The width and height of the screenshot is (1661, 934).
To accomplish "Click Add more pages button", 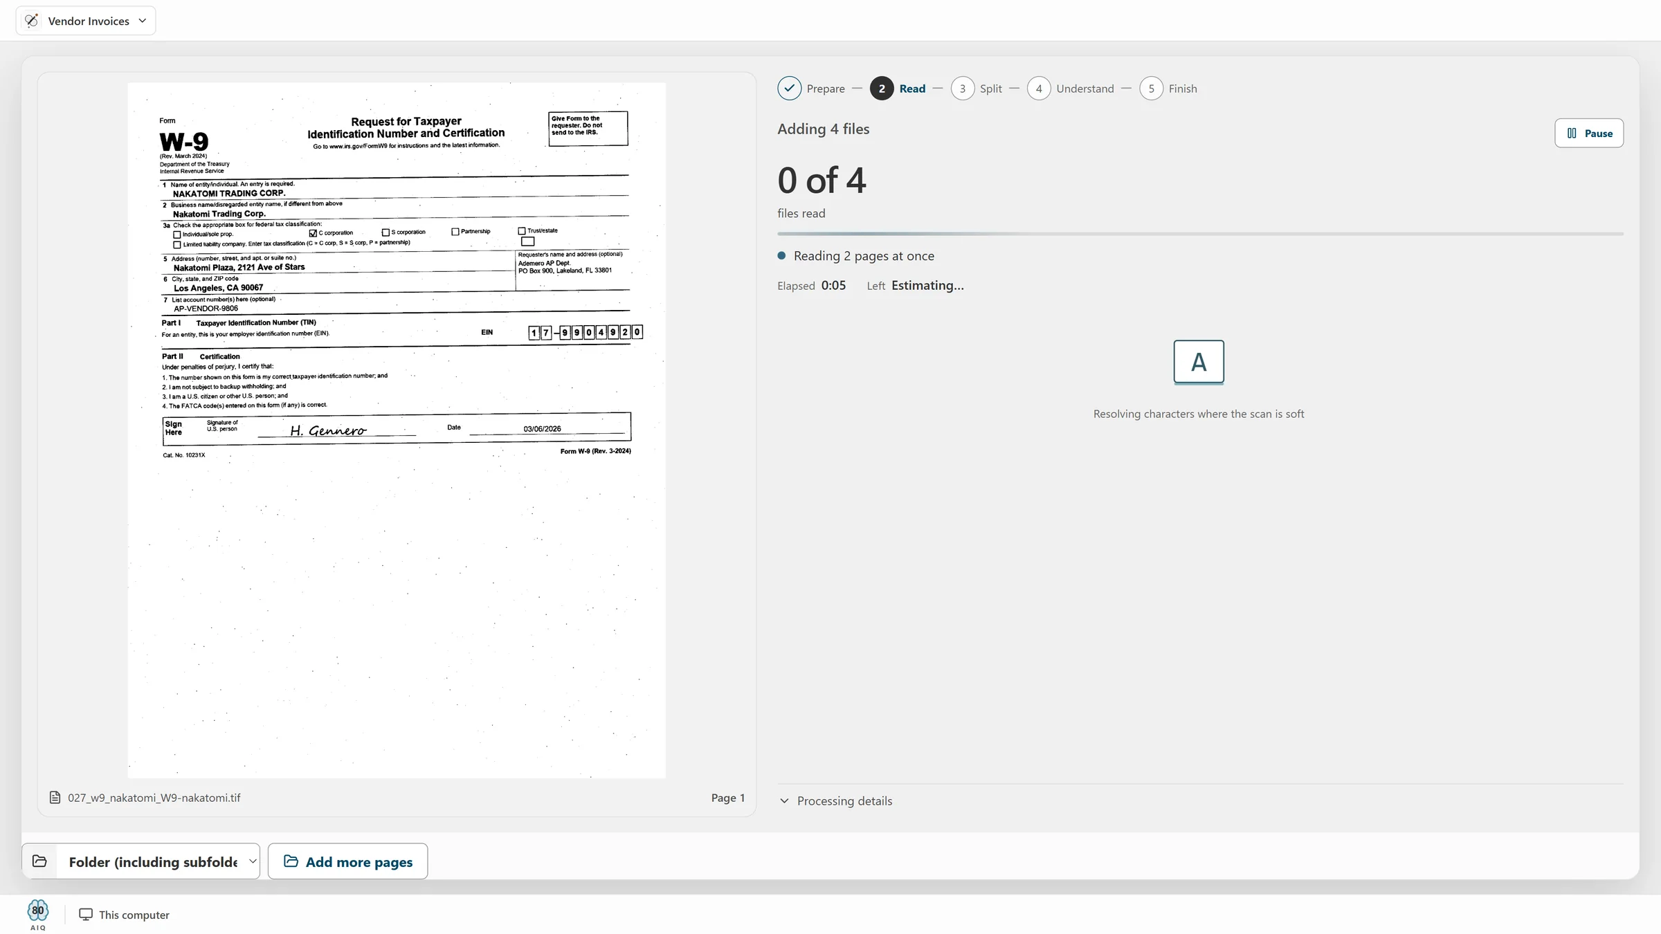I will (x=347, y=861).
